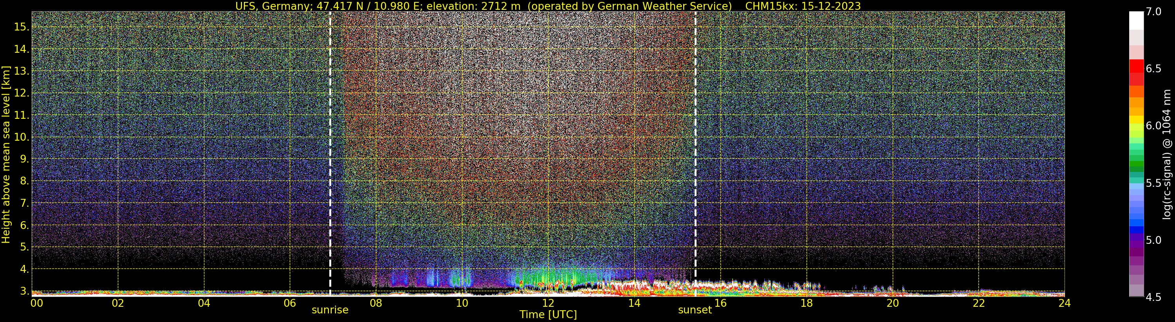
Task: Click height tick label '10.'
Action: (22, 137)
